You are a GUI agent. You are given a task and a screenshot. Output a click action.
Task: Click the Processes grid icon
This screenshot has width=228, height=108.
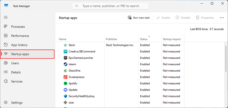pos(6,27)
